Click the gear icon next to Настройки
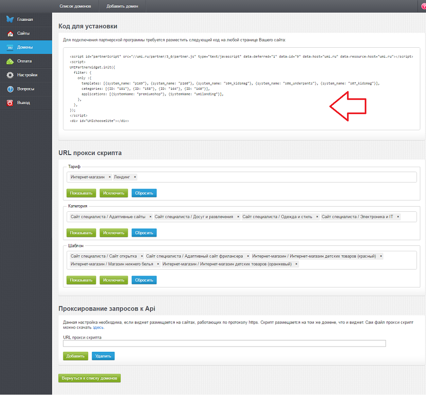426x400 pixels. (10, 75)
